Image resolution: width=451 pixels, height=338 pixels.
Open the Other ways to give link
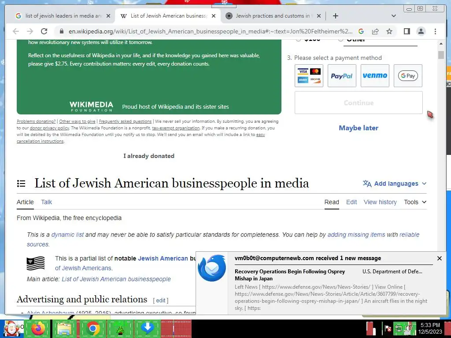coord(77,121)
